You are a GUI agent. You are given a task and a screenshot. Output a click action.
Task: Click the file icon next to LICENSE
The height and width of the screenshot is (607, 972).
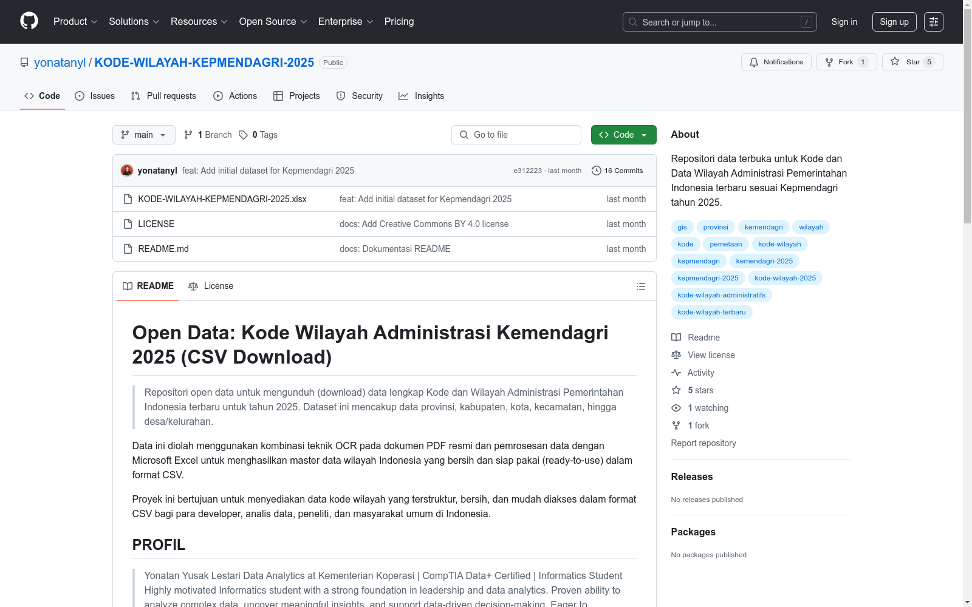128,224
